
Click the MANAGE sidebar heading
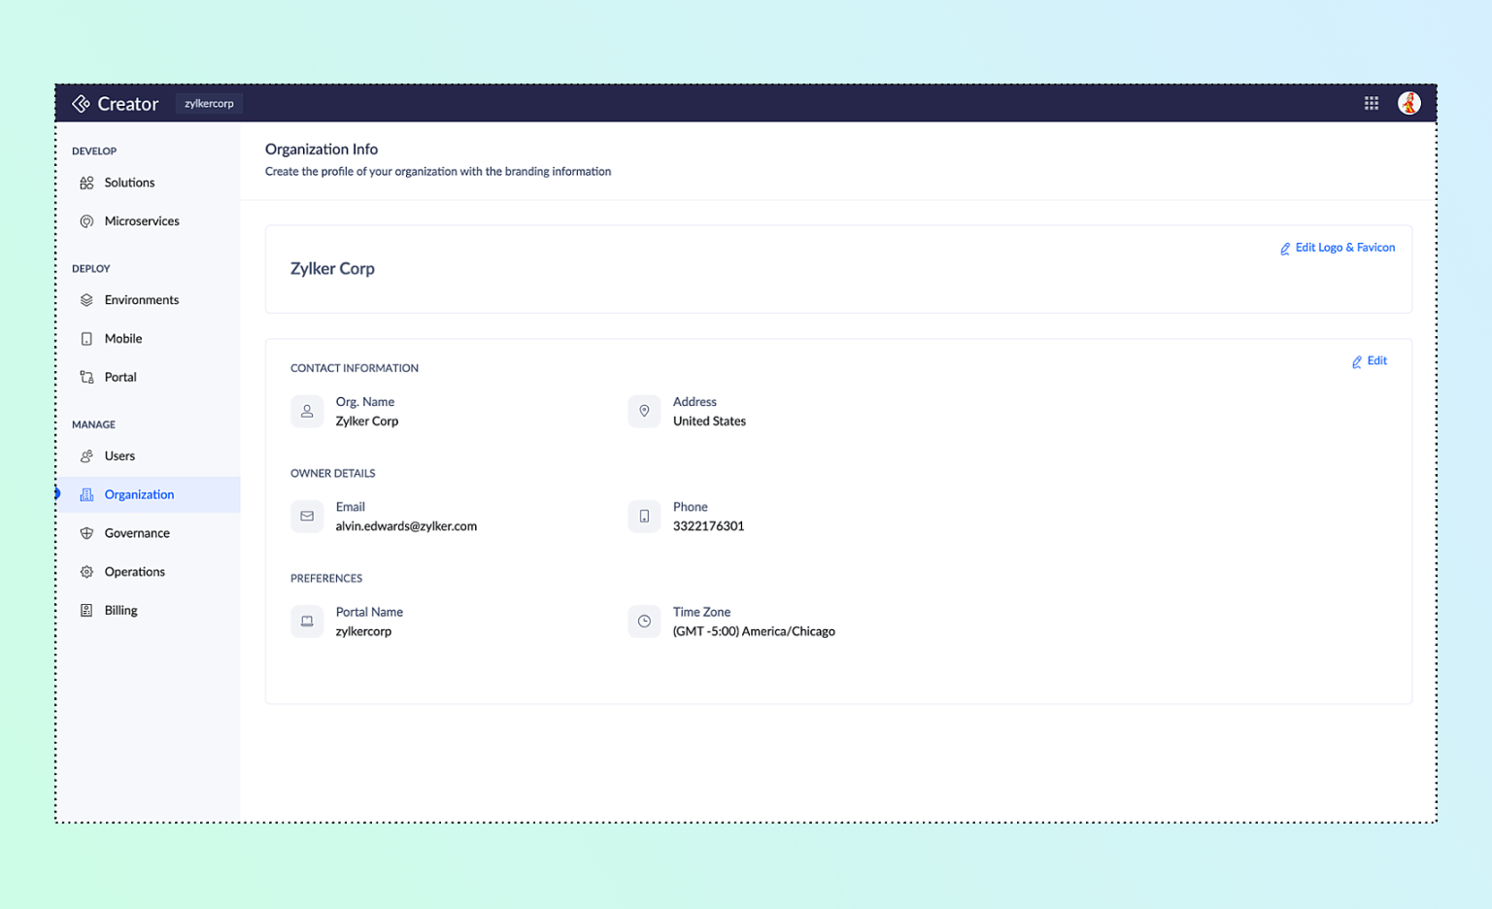pyautogui.click(x=93, y=424)
